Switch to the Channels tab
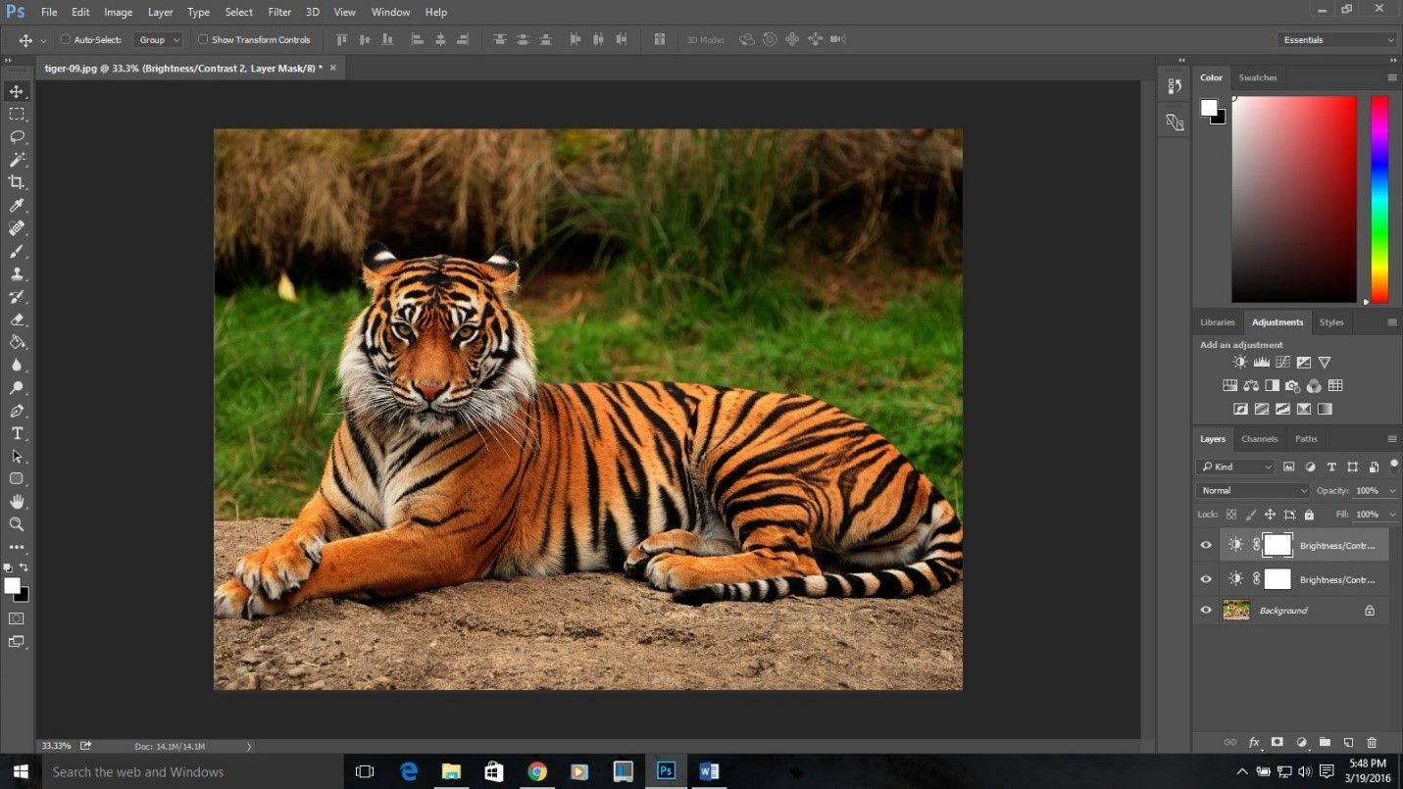1403x789 pixels. pyautogui.click(x=1259, y=438)
